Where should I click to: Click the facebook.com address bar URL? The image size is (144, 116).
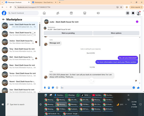34,7
